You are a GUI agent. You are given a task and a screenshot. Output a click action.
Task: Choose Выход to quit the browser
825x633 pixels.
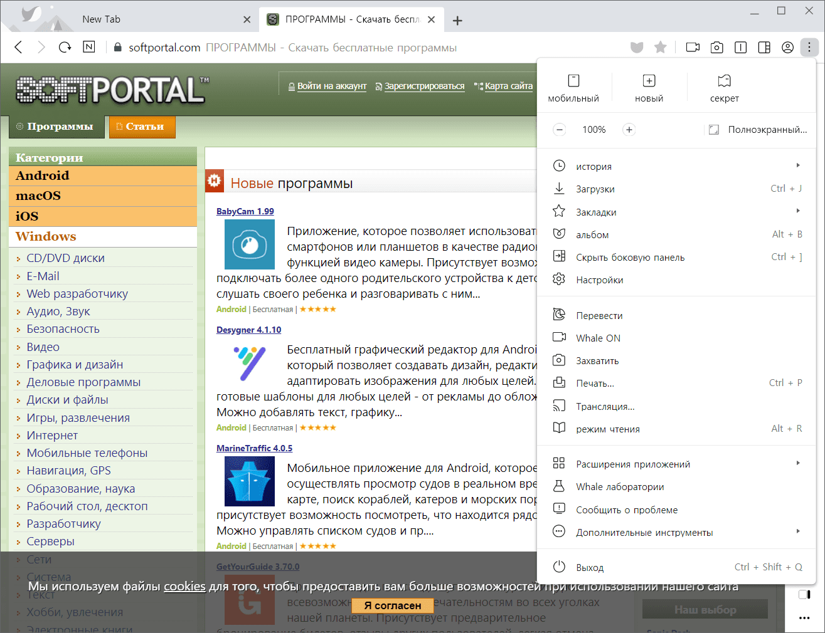(676, 567)
